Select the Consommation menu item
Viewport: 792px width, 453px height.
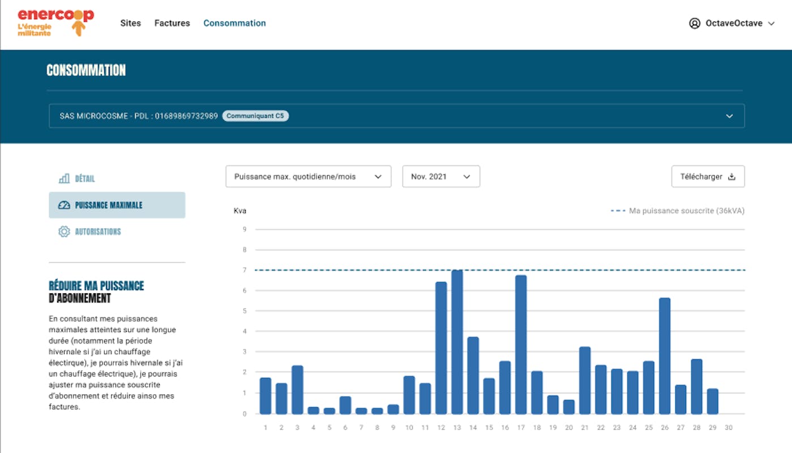(234, 23)
